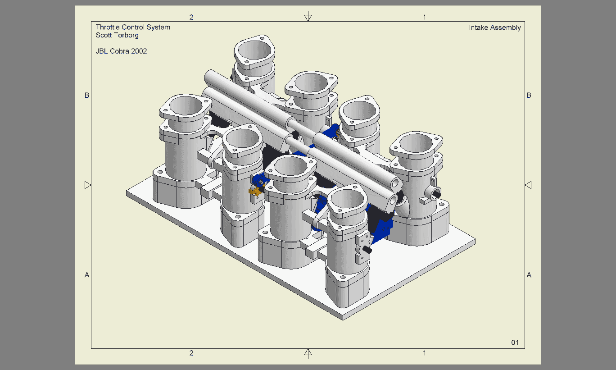Click zone label "1" on bottom border
616x370 pixels.
click(424, 353)
